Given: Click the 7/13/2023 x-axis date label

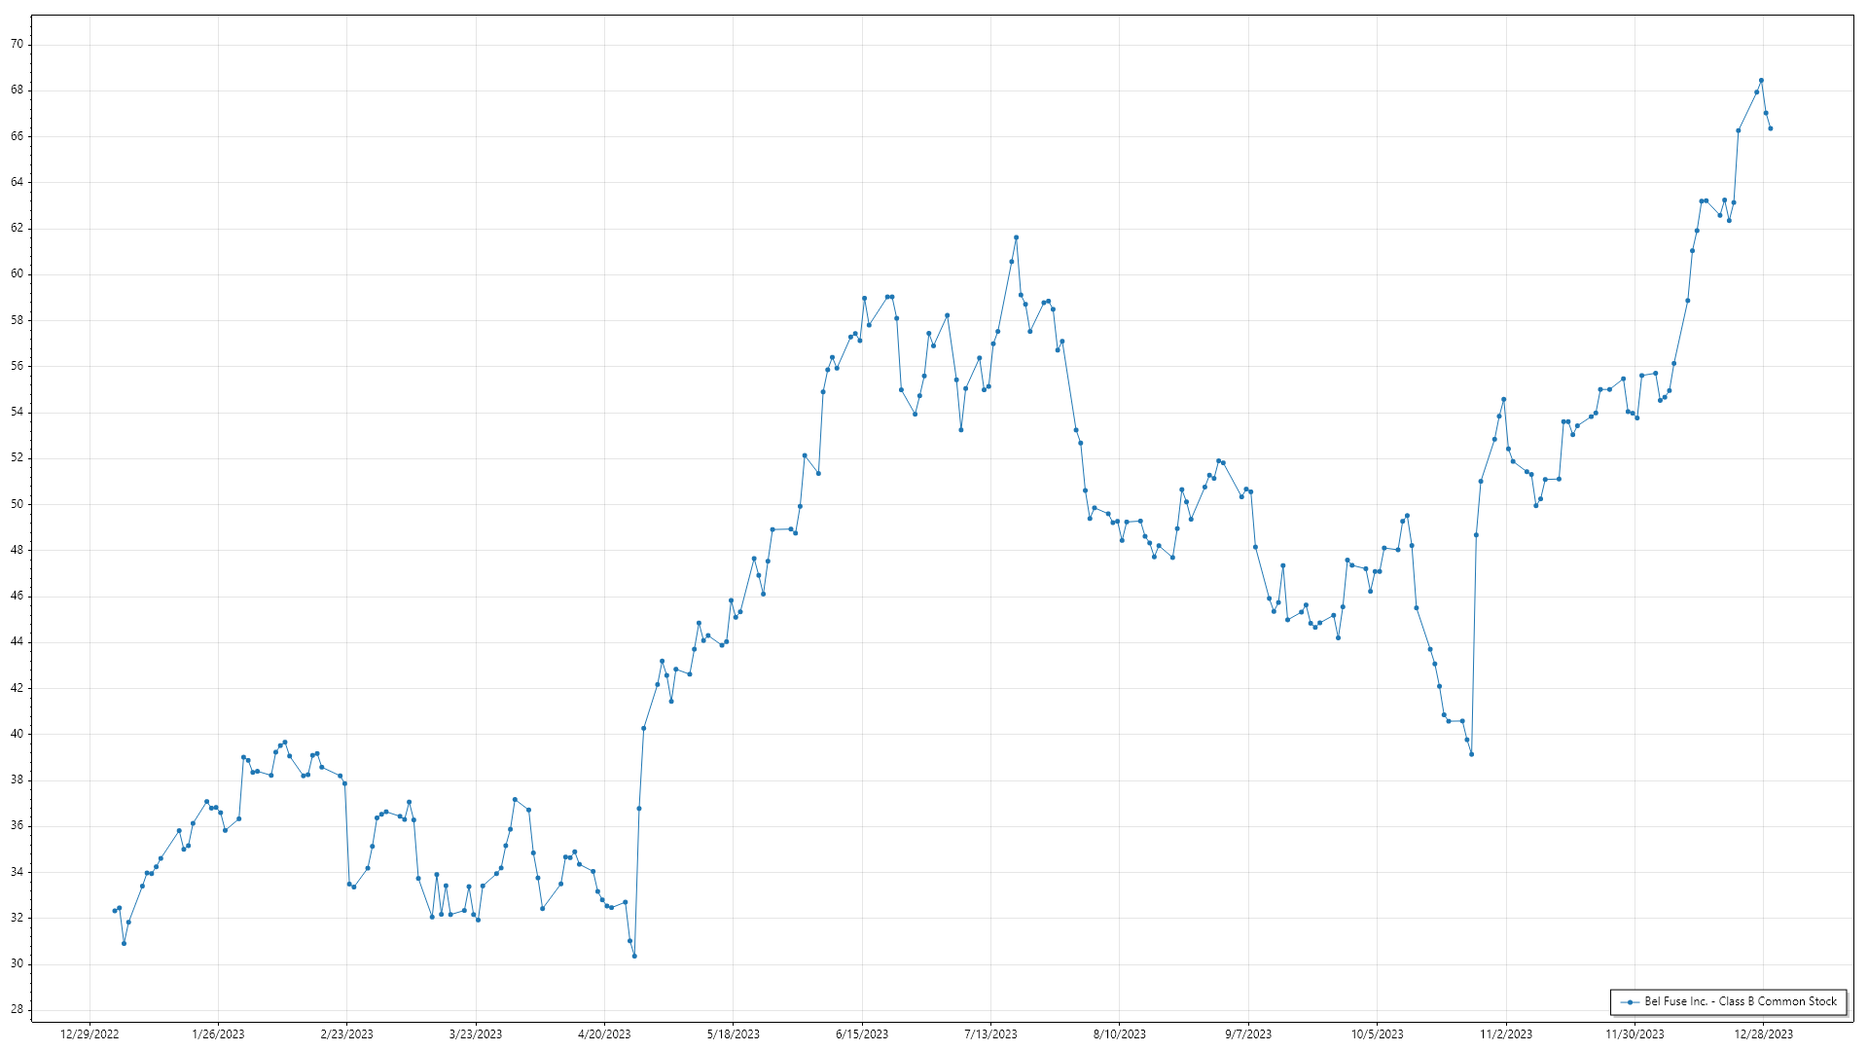Looking at the screenshot, I should click(990, 1034).
